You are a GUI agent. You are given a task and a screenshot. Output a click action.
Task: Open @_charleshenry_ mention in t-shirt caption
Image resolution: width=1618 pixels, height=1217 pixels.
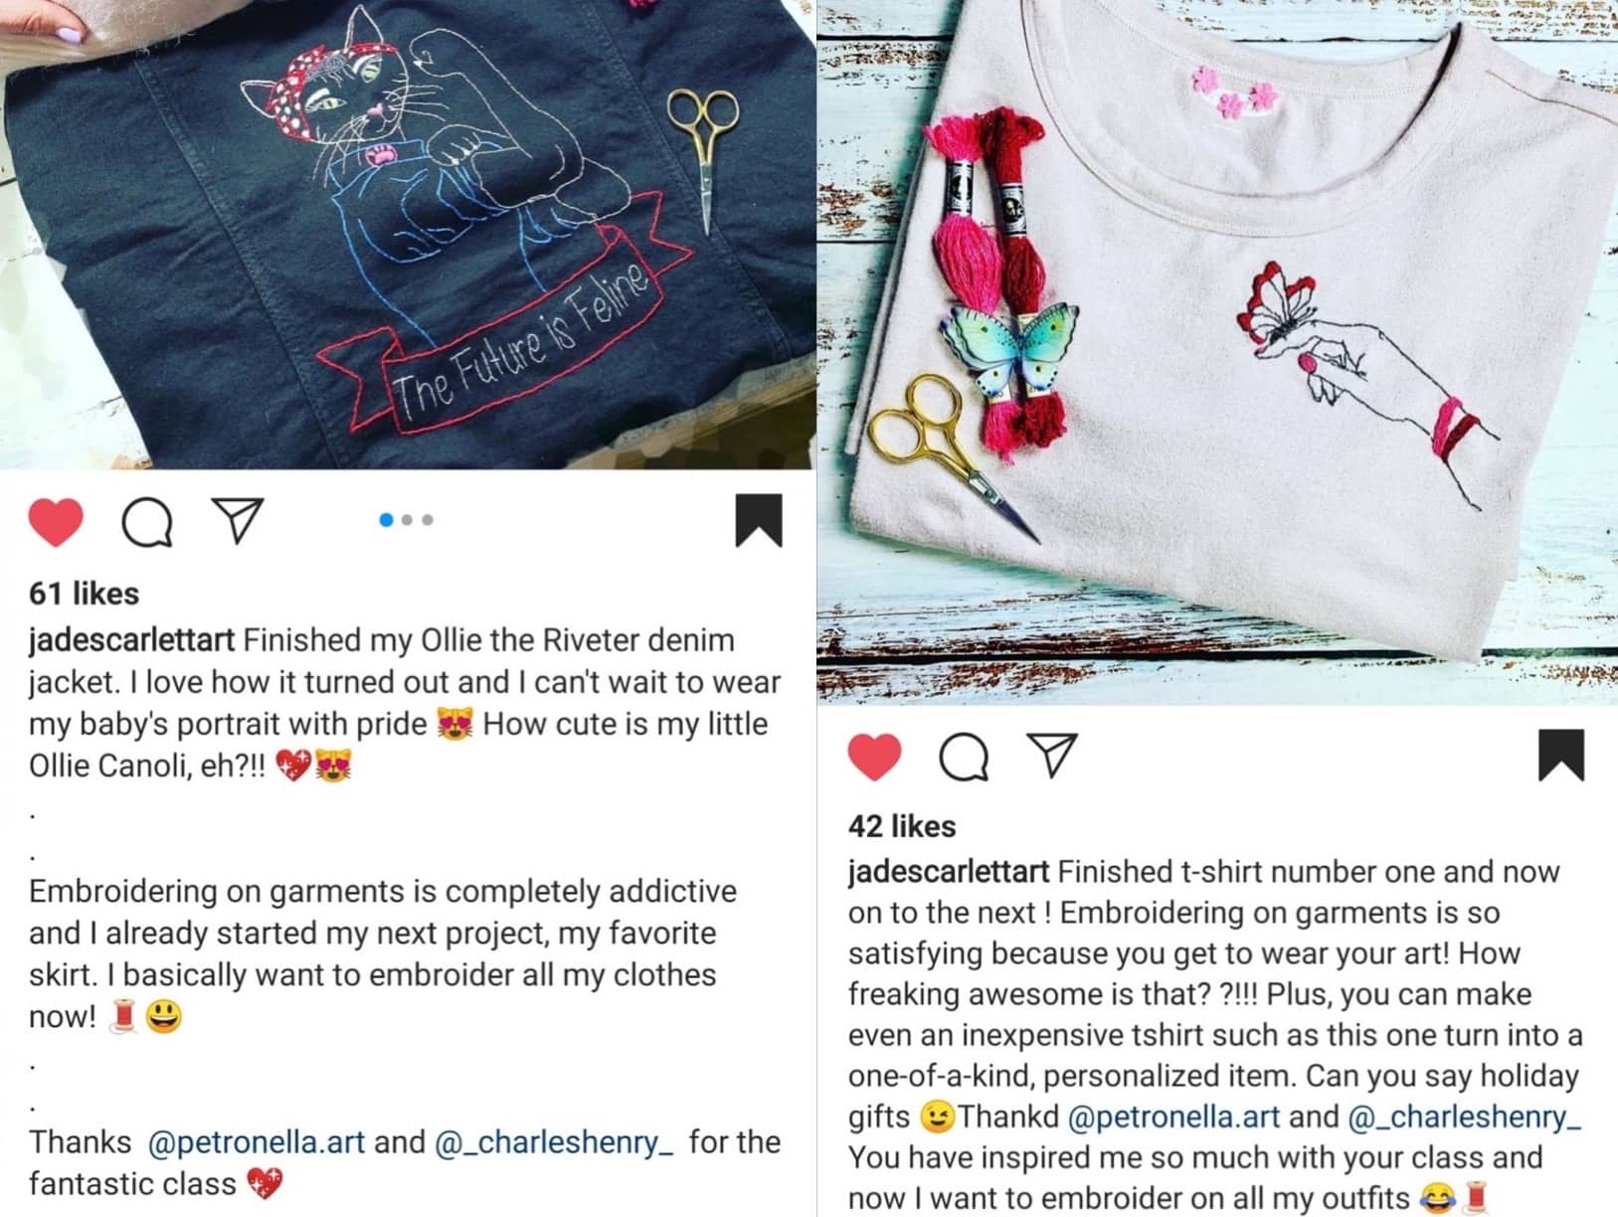(x=1464, y=1117)
